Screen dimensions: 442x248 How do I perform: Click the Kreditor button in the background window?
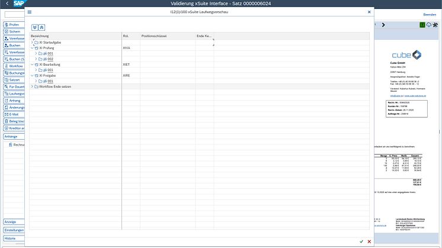click(x=14, y=128)
